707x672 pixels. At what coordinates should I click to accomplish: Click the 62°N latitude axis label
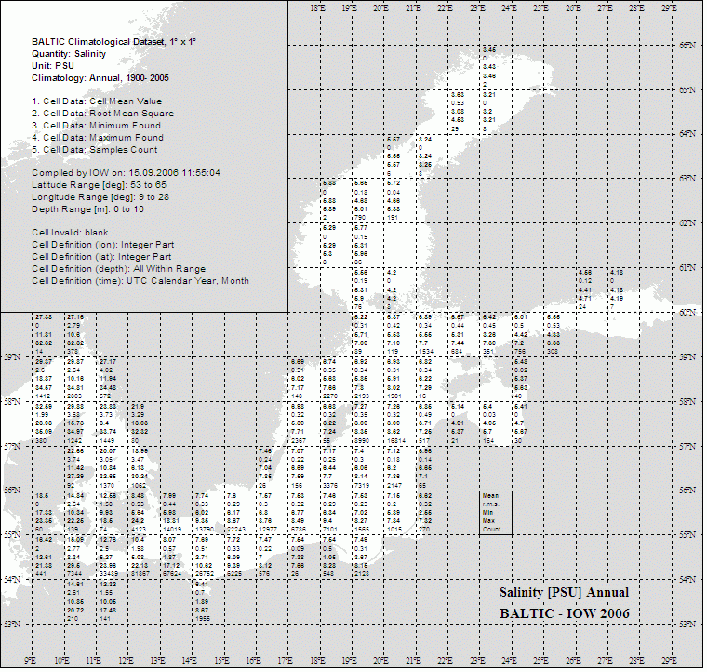pos(690,223)
